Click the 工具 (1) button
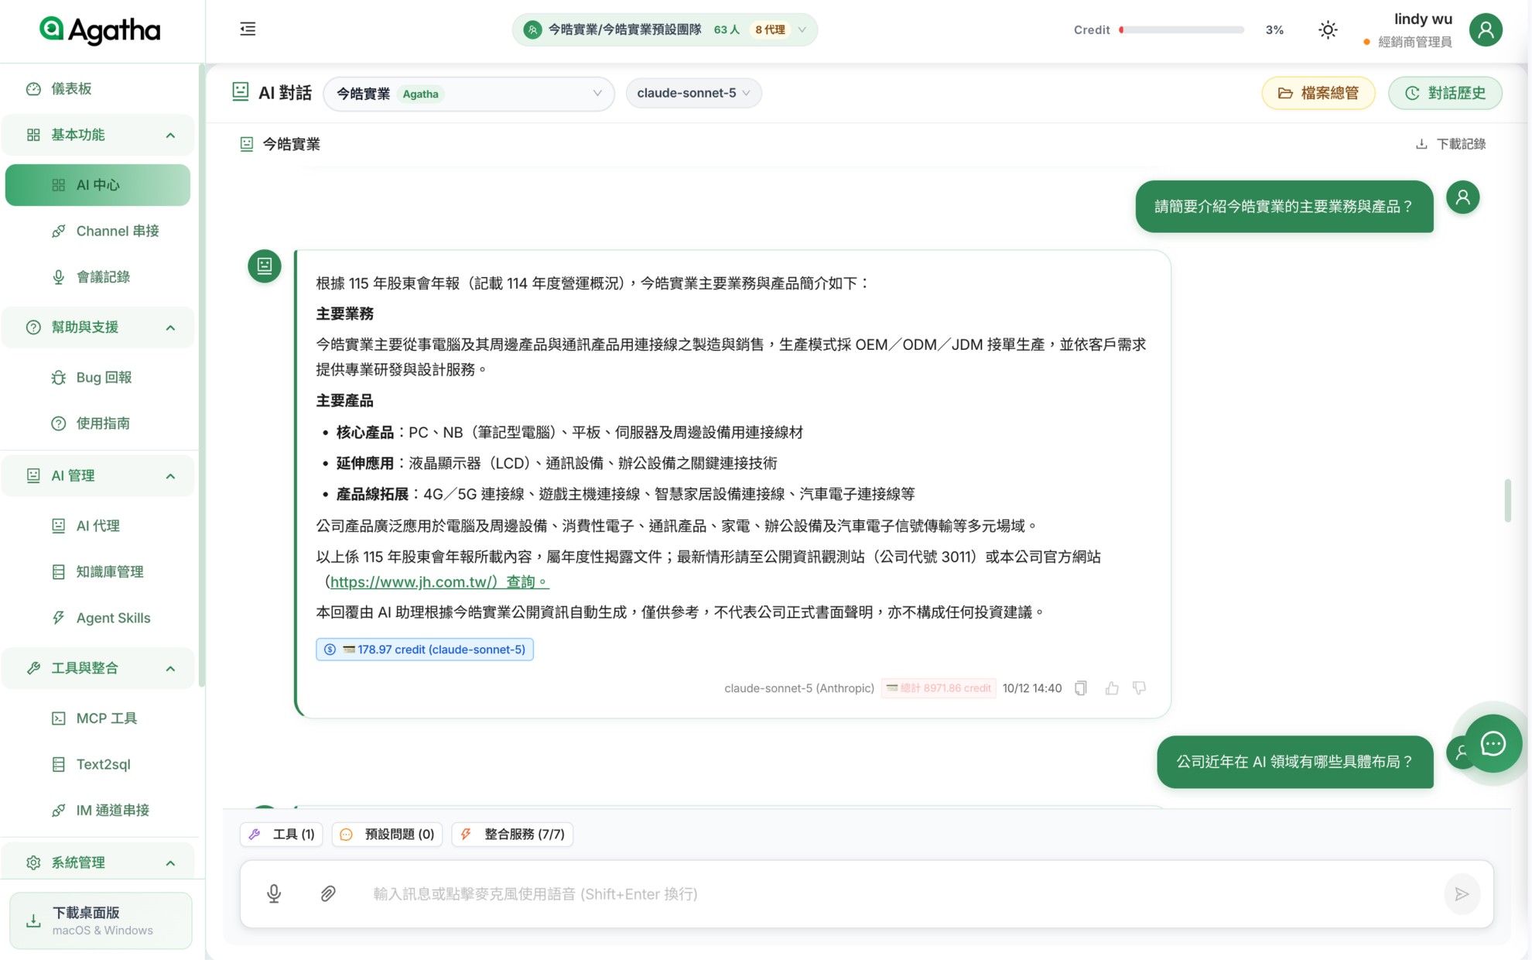 coord(282,834)
